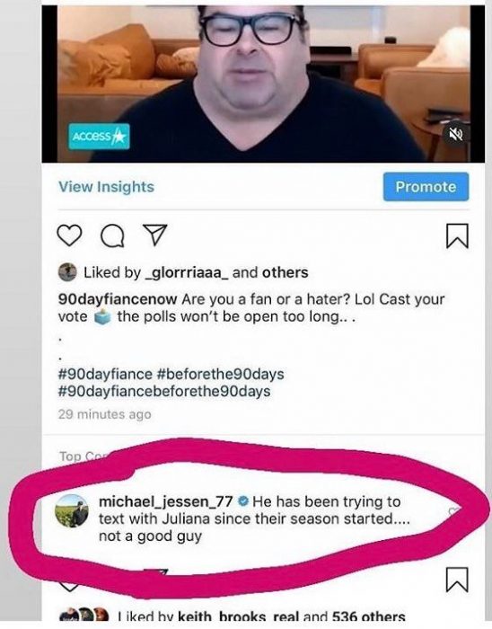This screenshot has height=629, width=492.
Task: Open #beforethe90days hashtag
Action: [x=220, y=375]
